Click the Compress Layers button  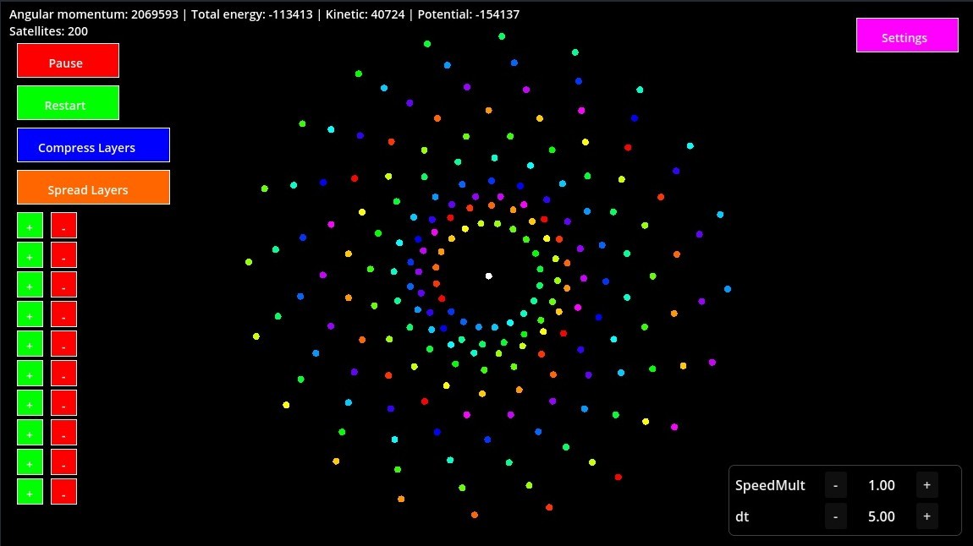93,146
